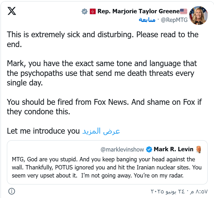Click the paragraph beginning "Mark, you have the exact"
This screenshot has height=198, width=214.
(x=102, y=73)
